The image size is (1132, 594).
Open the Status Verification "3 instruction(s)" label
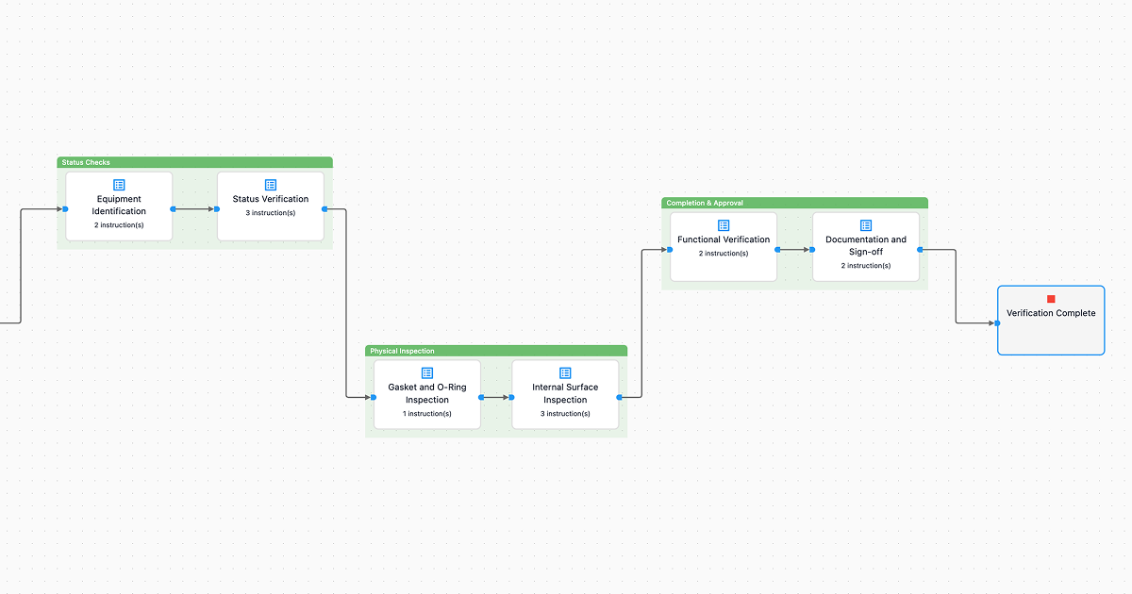coord(271,213)
